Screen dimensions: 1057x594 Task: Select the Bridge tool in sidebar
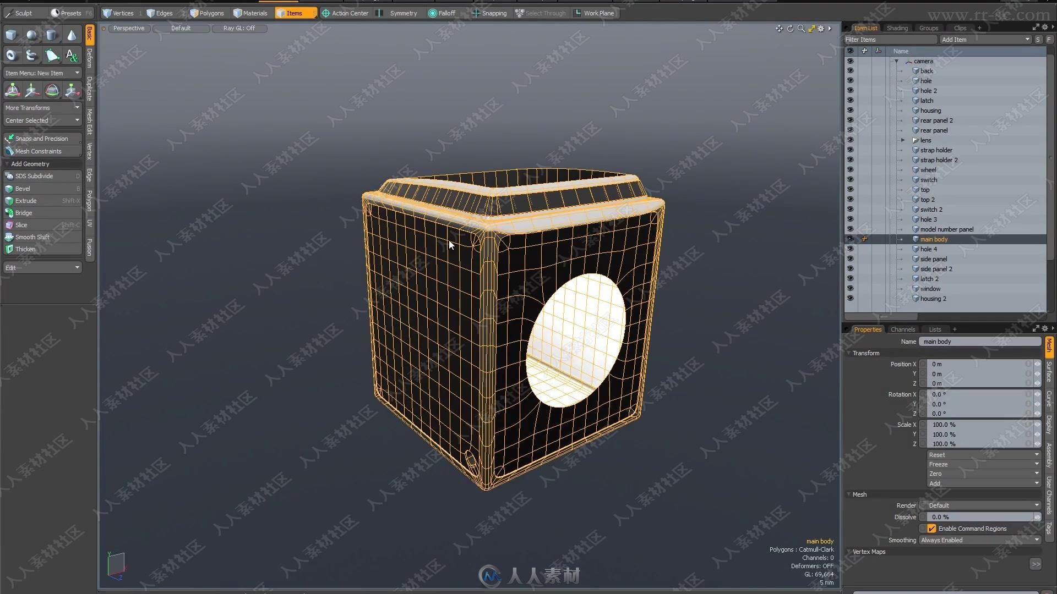[23, 212]
